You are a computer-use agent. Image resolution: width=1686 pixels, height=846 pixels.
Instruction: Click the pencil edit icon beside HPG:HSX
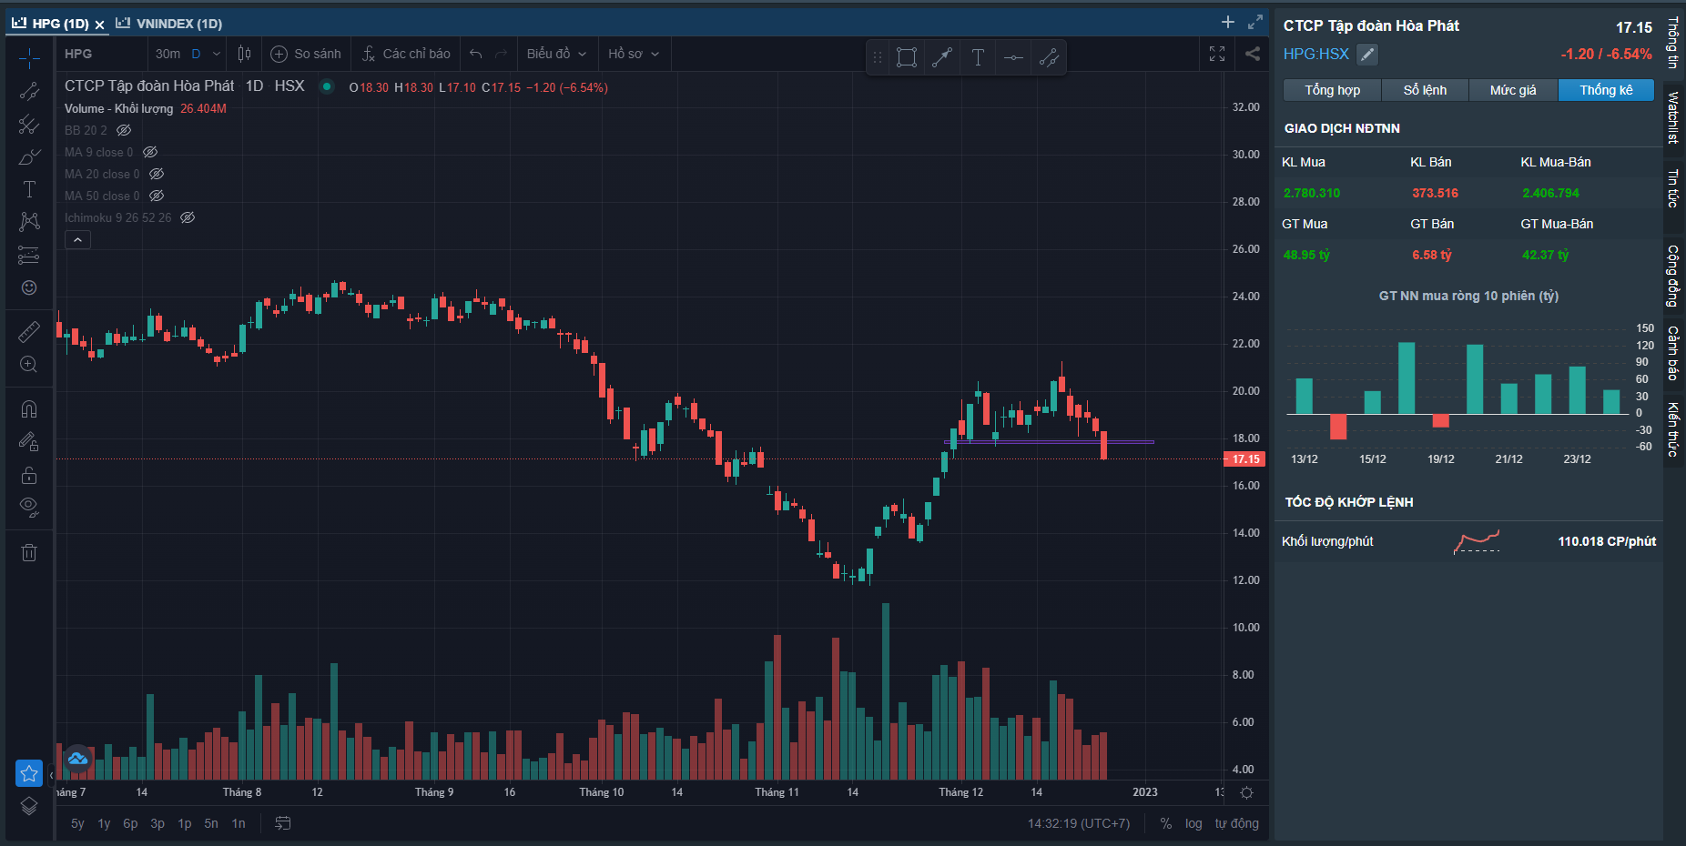[x=1366, y=55]
